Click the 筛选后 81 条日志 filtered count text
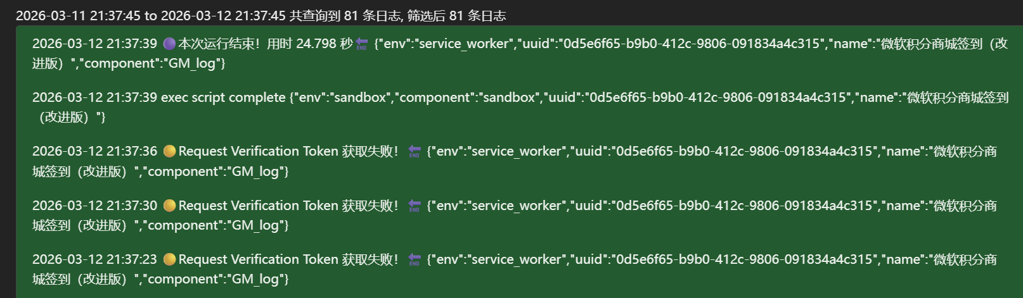1023x298 pixels. click(x=456, y=16)
